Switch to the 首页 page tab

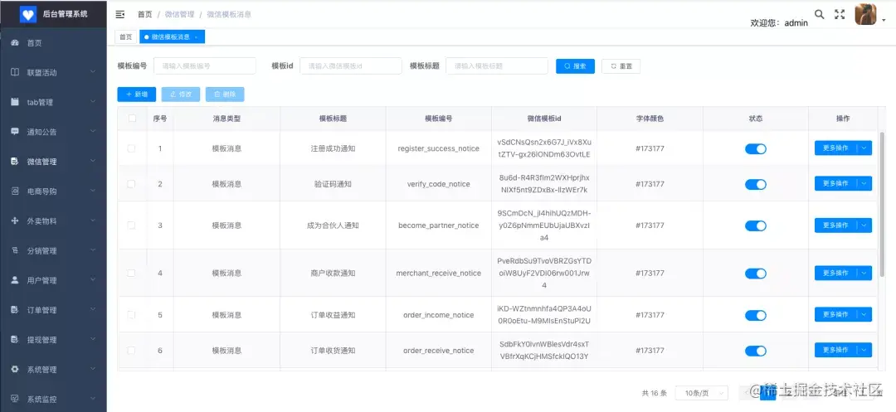[126, 37]
